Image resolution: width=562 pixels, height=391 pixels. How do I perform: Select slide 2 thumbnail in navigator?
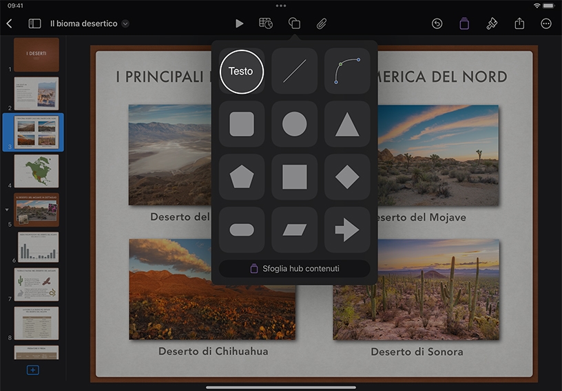point(37,93)
